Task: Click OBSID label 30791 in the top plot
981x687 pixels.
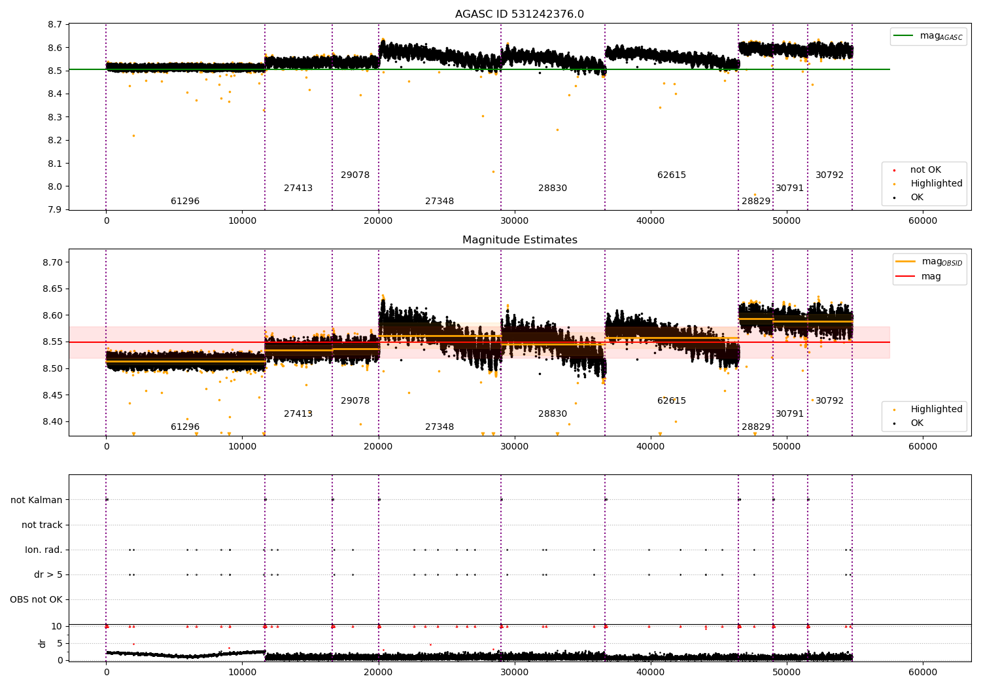Action: [x=790, y=188]
